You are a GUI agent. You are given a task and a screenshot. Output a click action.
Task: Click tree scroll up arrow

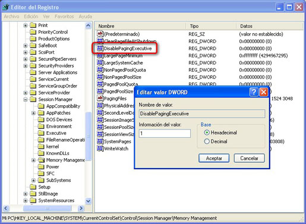coord(89,26)
